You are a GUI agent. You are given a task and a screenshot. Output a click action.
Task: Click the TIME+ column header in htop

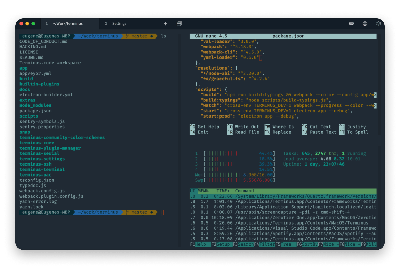click(x=223, y=191)
